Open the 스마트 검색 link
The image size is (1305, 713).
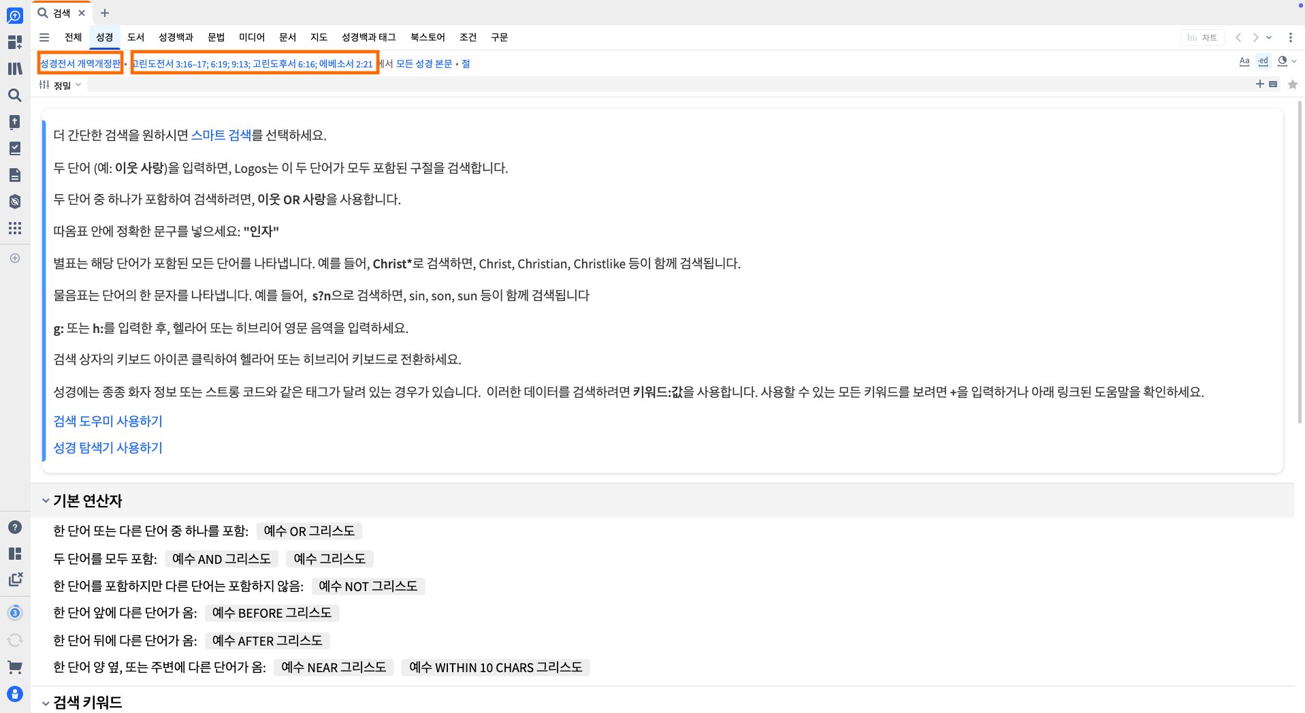223,135
